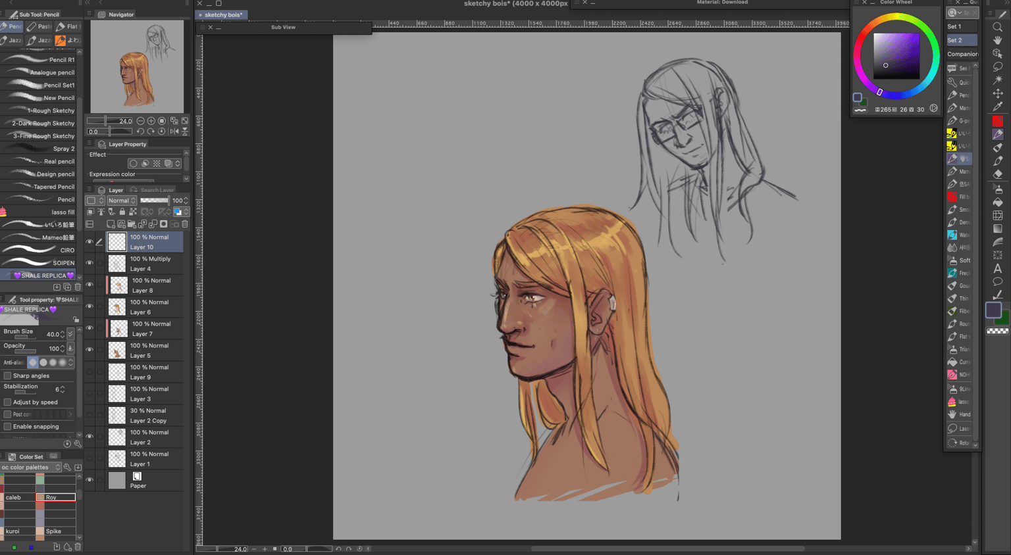Screen dimensions: 1011x555
Task: Pick the Roy color swatch
Action: point(56,497)
